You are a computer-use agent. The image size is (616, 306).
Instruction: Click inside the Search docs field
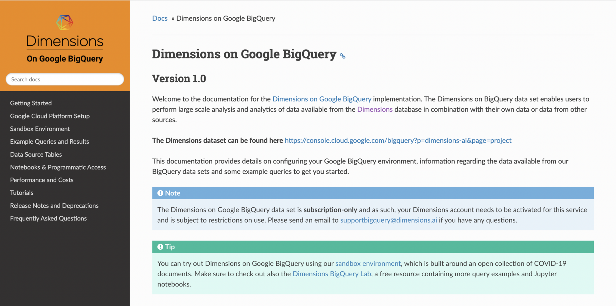coord(64,79)
